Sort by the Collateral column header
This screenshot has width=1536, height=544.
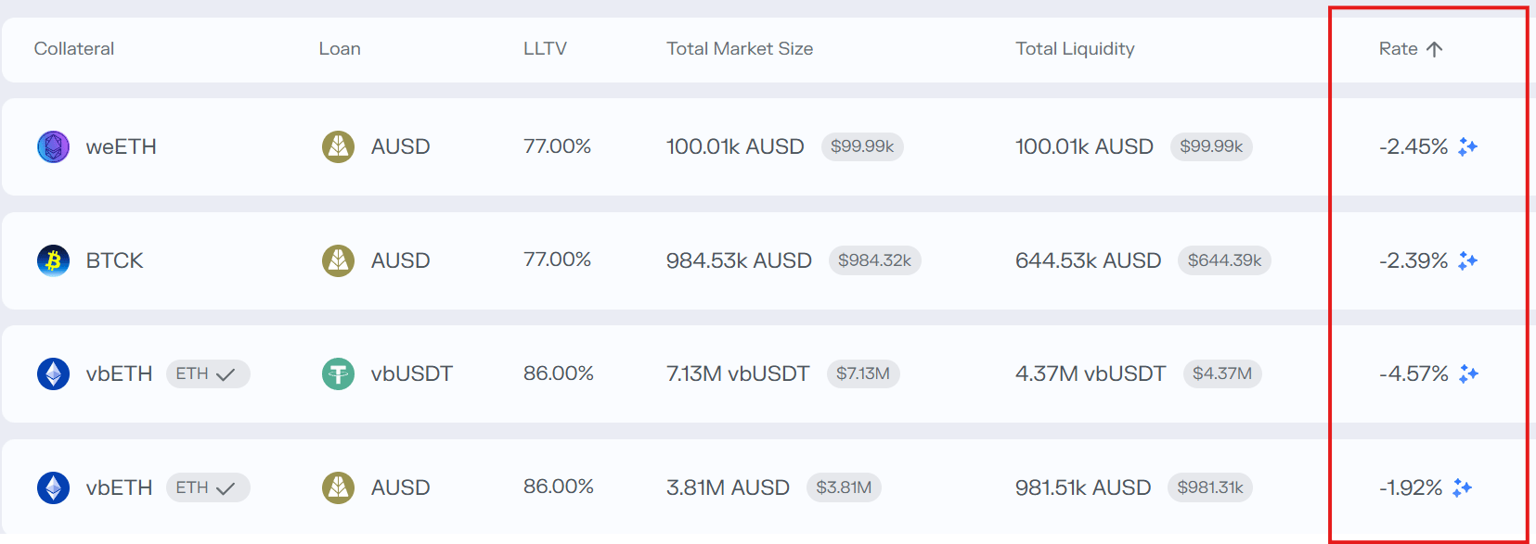click(74, 49)
